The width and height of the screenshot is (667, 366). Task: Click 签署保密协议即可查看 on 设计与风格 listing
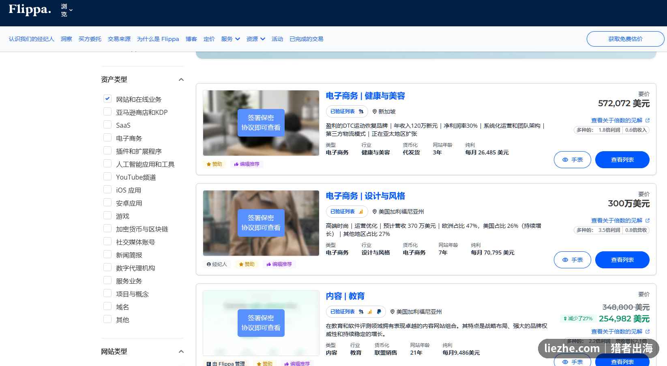click(261, 223)
